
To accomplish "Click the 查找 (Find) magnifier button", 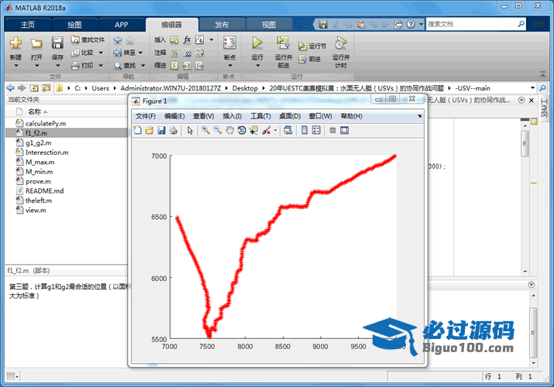I will 125,66.
